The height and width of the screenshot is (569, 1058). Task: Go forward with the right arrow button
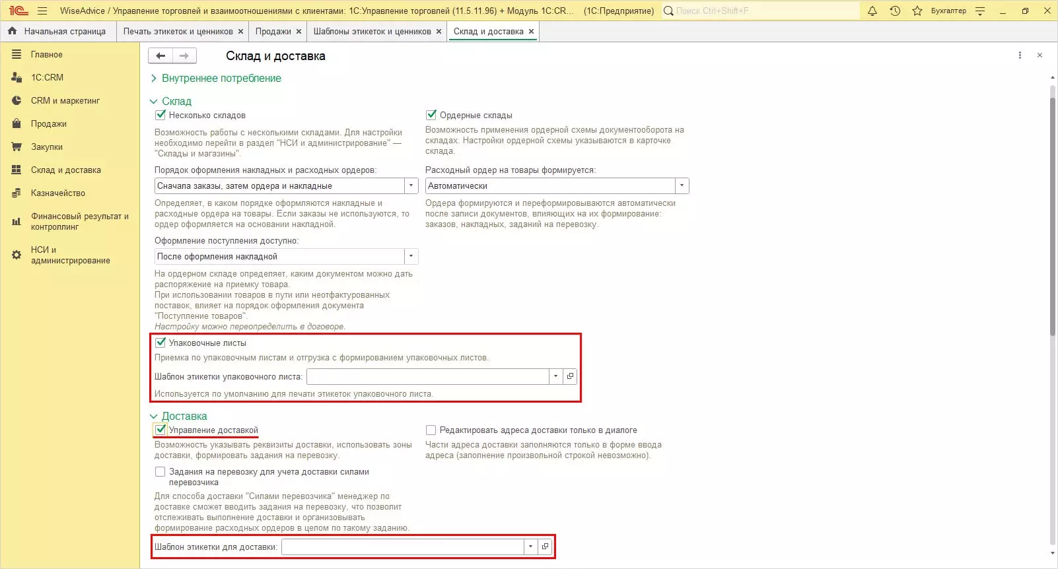coord(184,56)
